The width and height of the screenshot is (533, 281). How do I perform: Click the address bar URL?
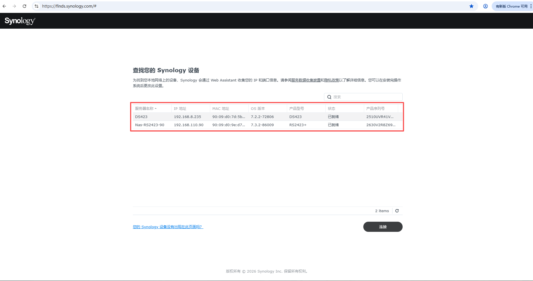[x=69, y=6]
